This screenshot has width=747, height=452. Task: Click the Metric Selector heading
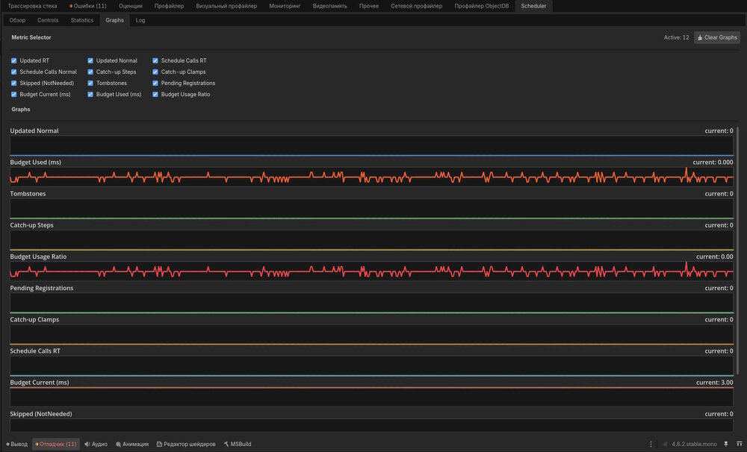point(31,37)
